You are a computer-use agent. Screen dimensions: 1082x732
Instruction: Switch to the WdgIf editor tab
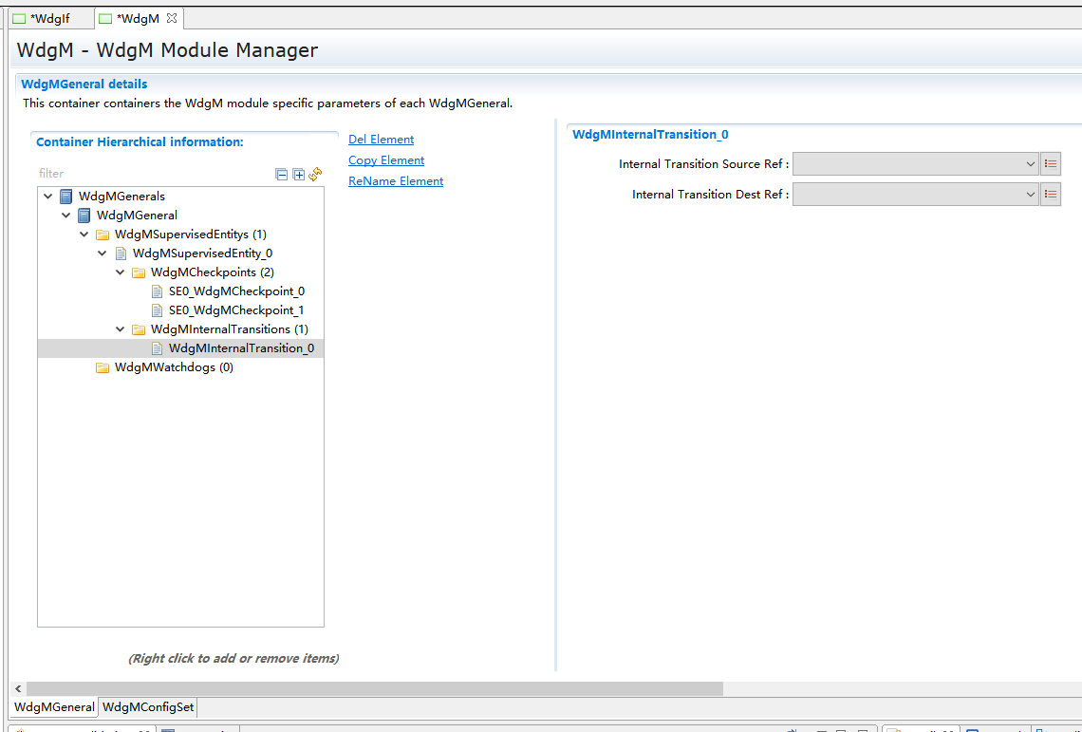pos(49,19)
